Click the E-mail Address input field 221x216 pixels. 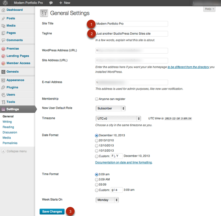[x=132, y=83]
